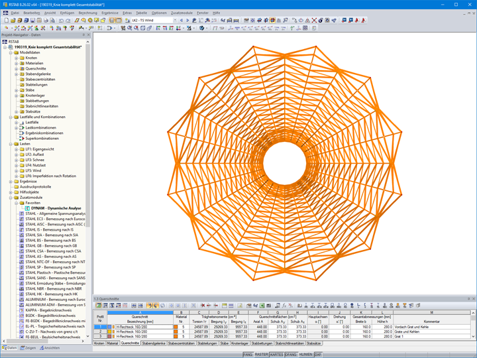Expand the Ergebnisse tree node
This screenshot has height=358, width=477.
point(11,182)
